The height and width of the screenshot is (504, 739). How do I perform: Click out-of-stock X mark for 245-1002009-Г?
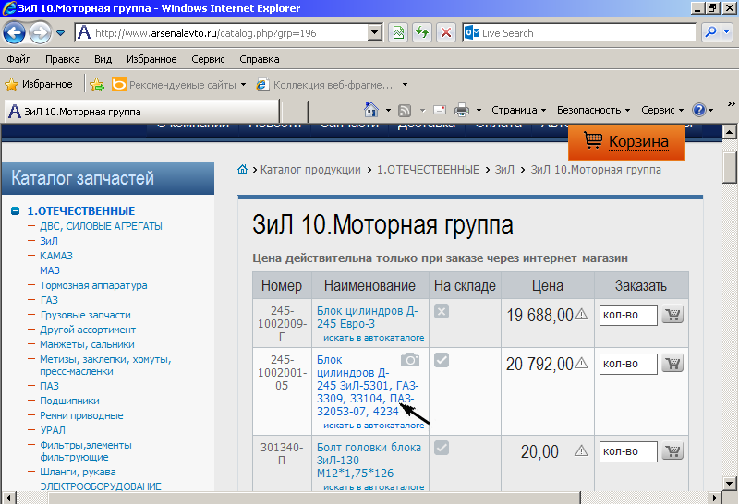point(442,311)
